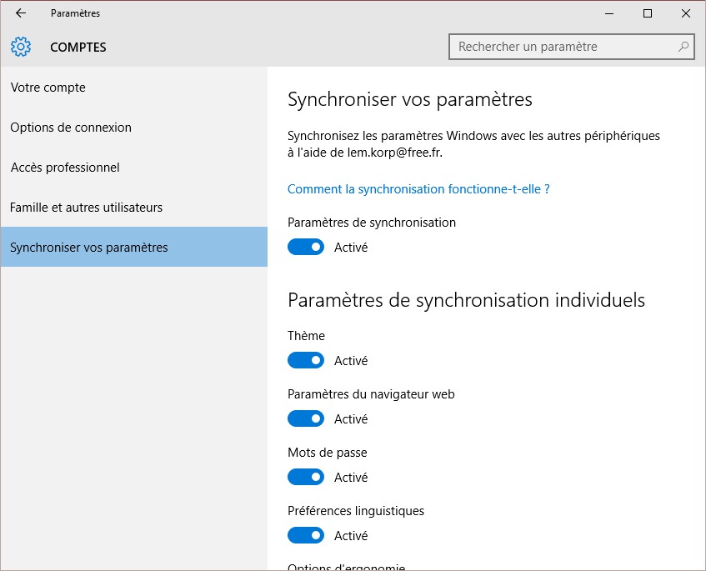Turn off Paramètres de synchronisation toggle
This screenshot has width=706, height=571.
point(306,248)
